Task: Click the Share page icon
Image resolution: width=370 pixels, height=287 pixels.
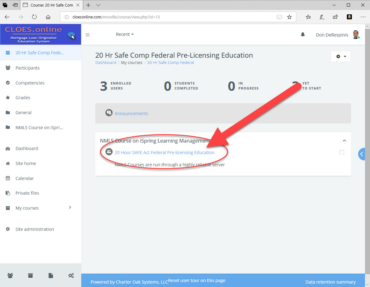Action: click(x=335, y=17)
